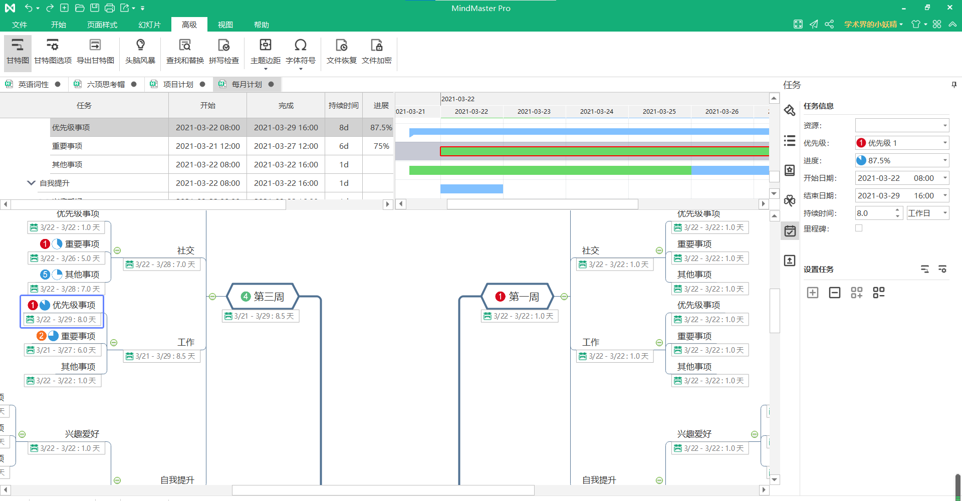Click add task plus icon under 设置任务

(x=813, y=293)
